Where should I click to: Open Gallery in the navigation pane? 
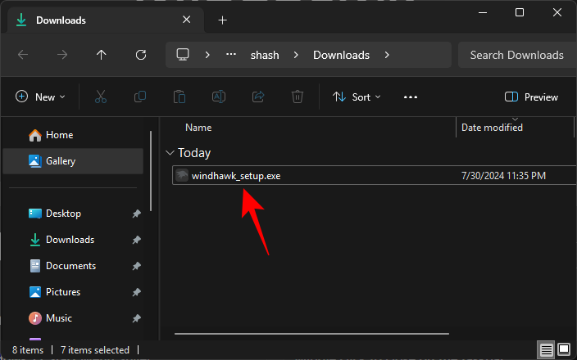[x=61, y=161]
